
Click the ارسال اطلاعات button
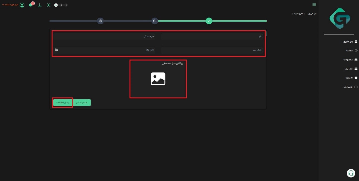pos(63,102)
